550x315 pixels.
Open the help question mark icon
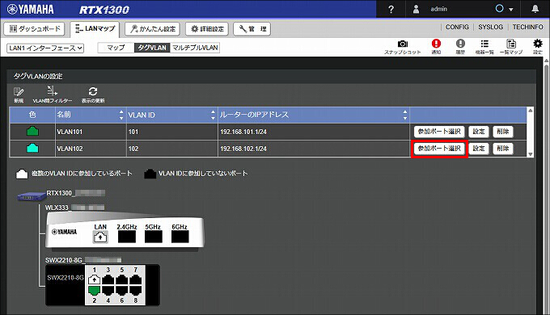click(391, 10)
